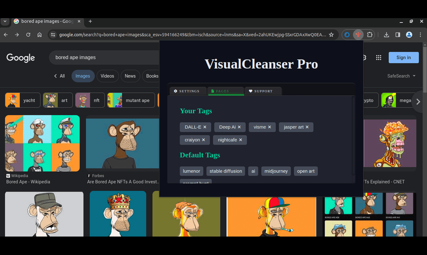Click the Google logo
The height and width of the screenshot is (255, 427).
click(21, 58)
